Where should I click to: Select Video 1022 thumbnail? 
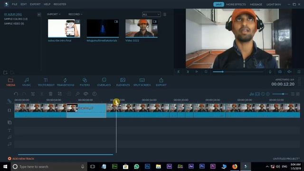click(142, 28)
